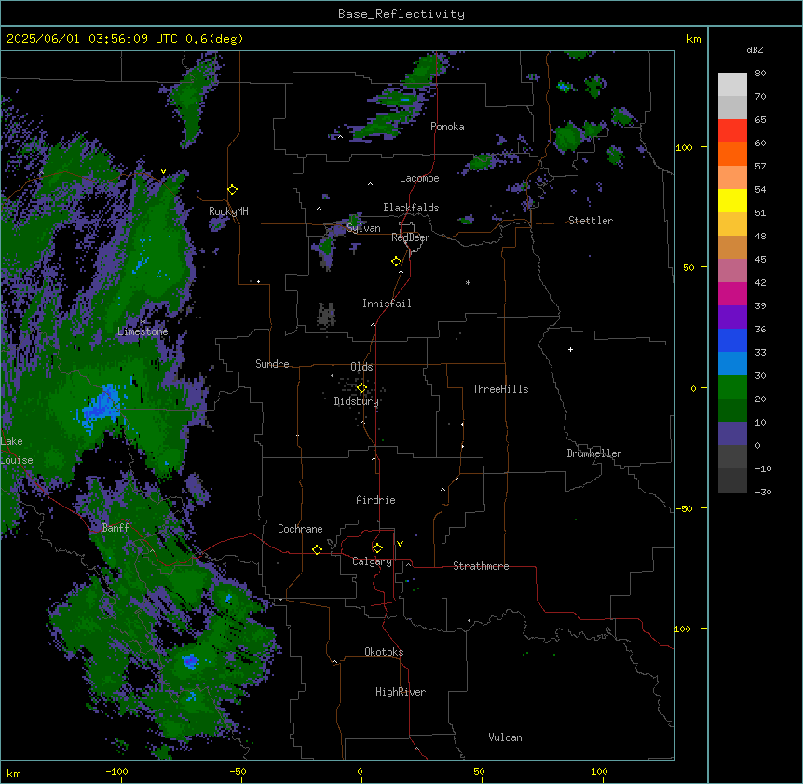Image resolution: width=803 pixels, height=784 pixels.
Task: Click the Okotoks city label
Action: (x=384, y=652)
